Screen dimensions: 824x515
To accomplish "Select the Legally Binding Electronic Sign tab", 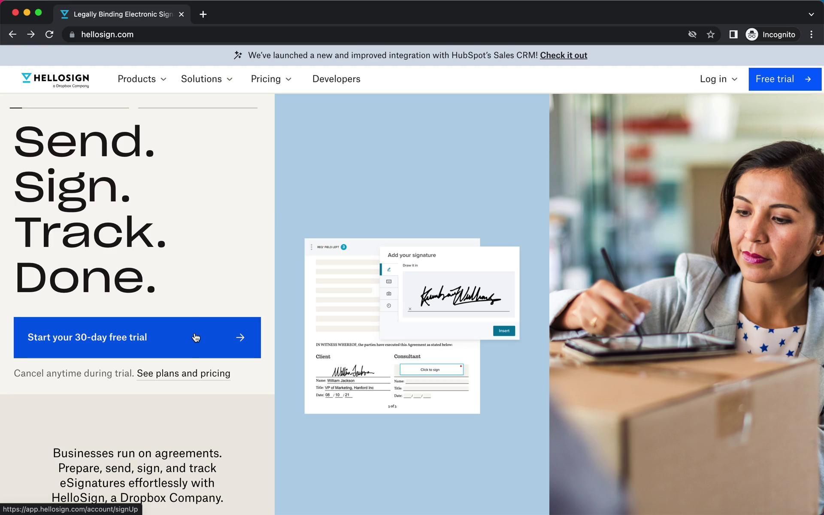I will coord(123,14).
